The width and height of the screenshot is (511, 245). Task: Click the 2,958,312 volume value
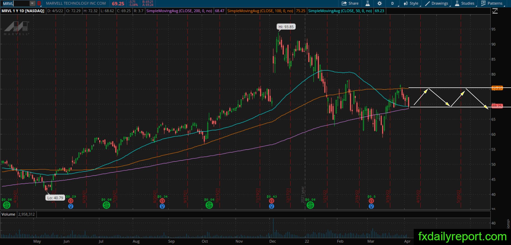[27, 214]
